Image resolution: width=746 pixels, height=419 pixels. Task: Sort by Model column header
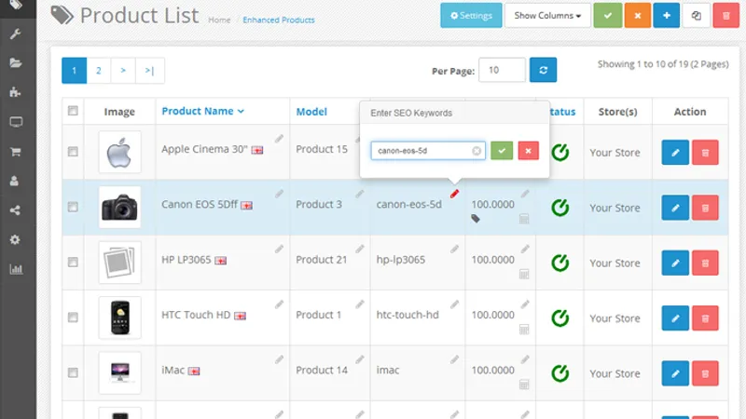click(311, 112)
